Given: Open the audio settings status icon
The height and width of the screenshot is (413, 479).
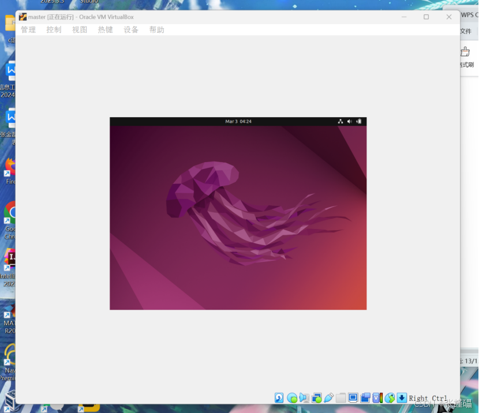Looking at the screenshot, I should pyautogui.click(x=304, y=398).
